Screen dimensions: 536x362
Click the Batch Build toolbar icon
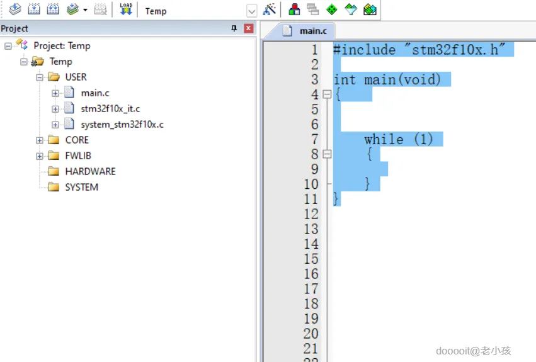[72, 9]
